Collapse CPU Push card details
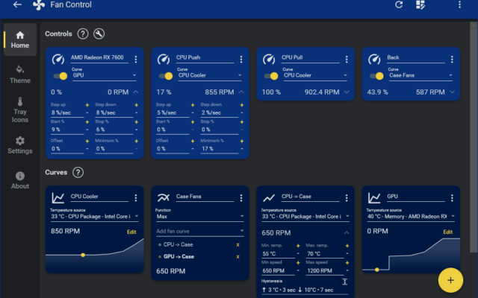This screenshot has height=298, width=478. pos(241,92)
